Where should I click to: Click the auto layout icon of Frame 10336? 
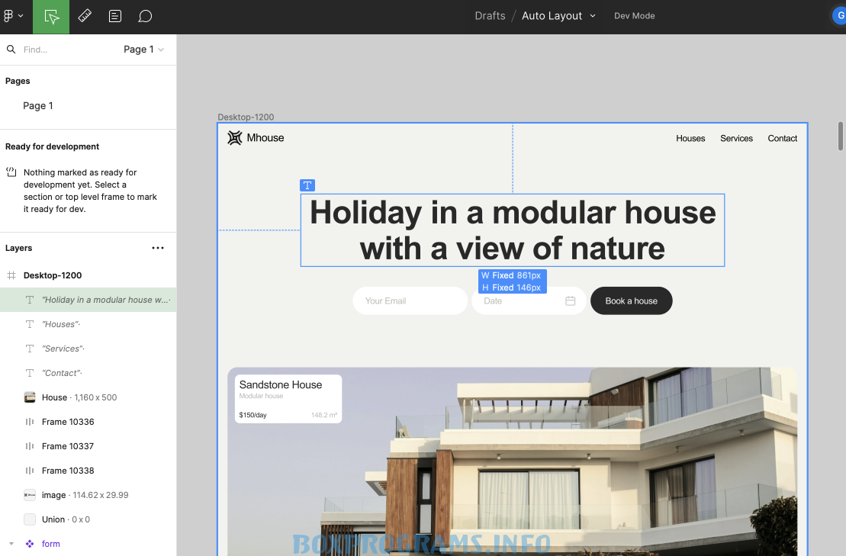(30, 422)
